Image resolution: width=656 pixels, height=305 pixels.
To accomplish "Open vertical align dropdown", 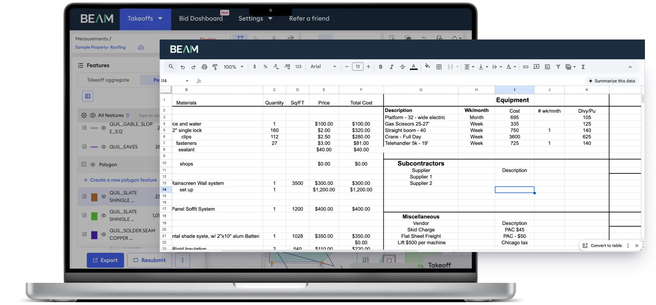I will [483, 67].
